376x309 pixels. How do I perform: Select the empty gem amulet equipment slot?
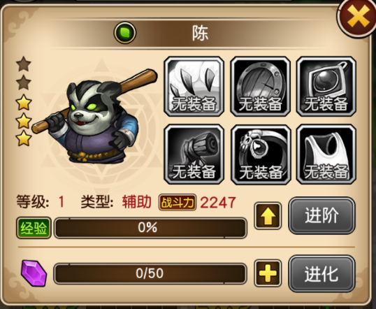(326, 87)
